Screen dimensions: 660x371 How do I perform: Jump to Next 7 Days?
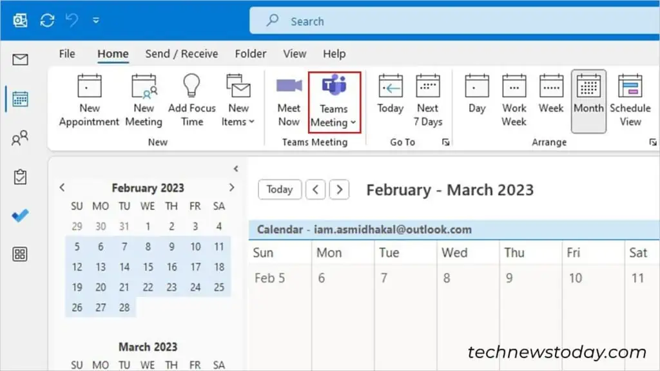tap(427, 100)
